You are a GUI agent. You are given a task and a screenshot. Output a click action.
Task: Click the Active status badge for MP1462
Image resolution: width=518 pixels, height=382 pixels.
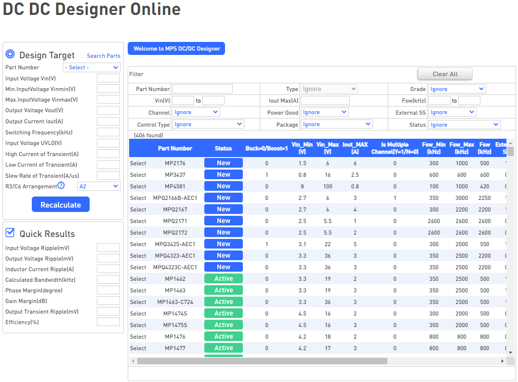pos(223,278)
